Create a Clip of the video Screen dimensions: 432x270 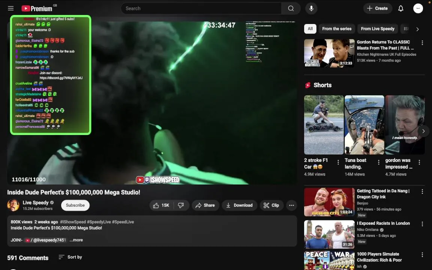pos(271,205)
